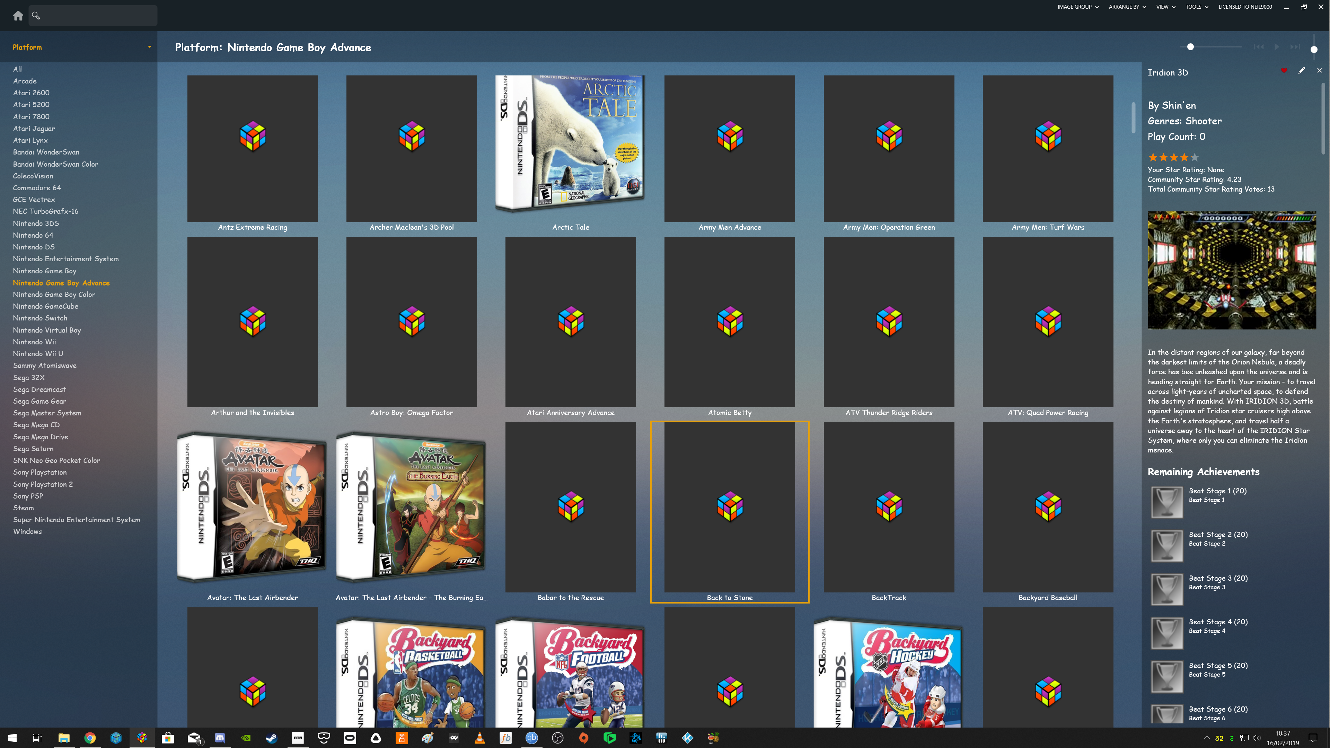The width and height of the screenshot is (1330, 748).
Task: Select the Nintendo Game Boy Advance platform
Action: pos(61,283)
